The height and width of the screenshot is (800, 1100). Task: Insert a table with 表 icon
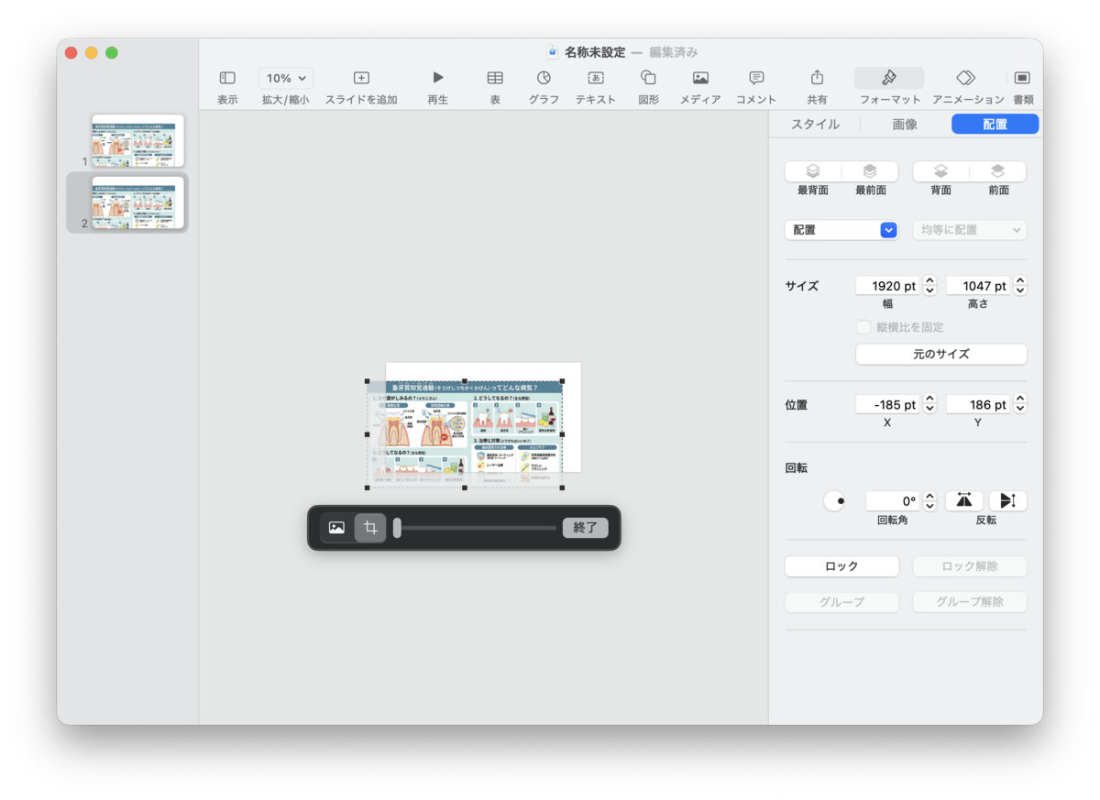495,78
